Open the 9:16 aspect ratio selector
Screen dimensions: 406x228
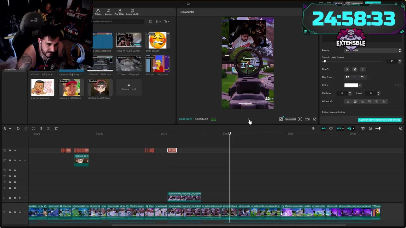[307, 119]
